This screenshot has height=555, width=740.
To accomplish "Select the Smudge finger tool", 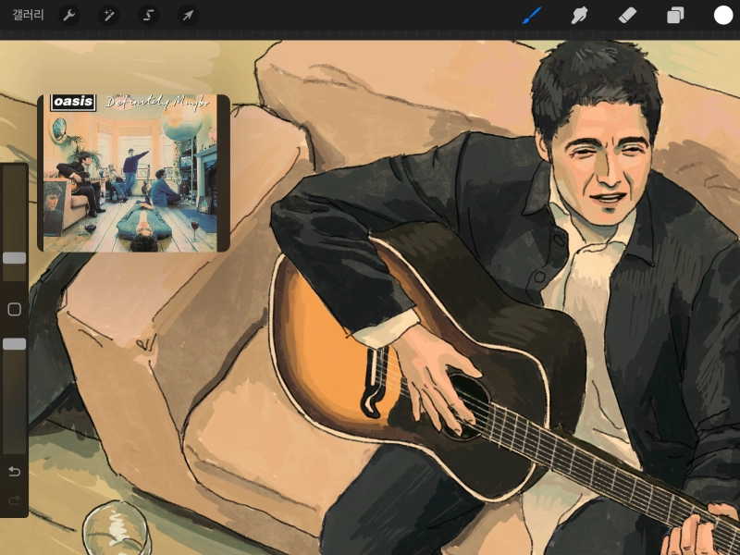I will pos(580,15).
